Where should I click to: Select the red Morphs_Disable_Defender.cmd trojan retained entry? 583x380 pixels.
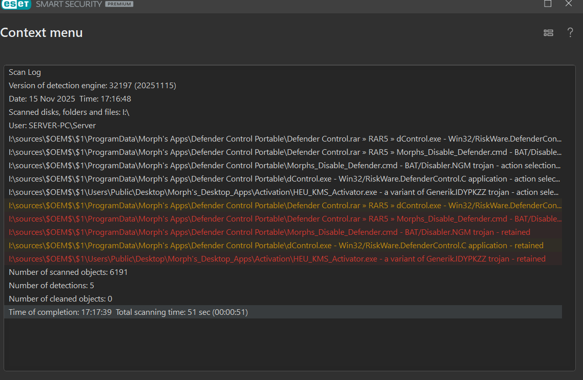269,232
